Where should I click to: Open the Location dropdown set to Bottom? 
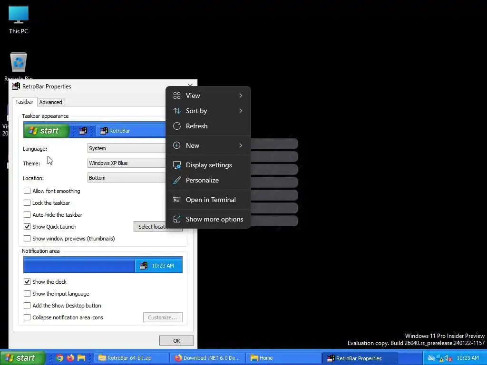tap(127, 178)
